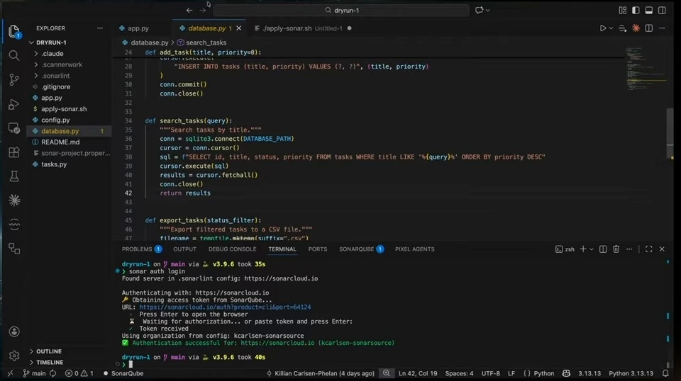
Task: Click Ln 42, Col 19 in status bar
Action: (418, 373)
